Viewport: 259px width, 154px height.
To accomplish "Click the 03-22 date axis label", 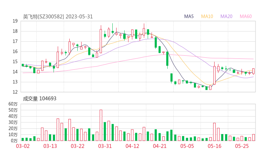I will [77, 146].
